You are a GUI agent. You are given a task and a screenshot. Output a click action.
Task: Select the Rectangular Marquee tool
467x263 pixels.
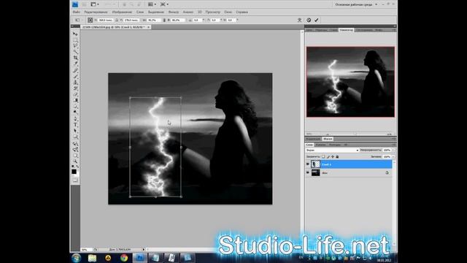[75, 40]
